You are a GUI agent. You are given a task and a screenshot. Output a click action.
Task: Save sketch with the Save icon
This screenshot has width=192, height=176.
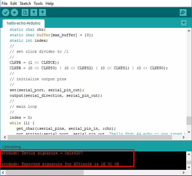(x=42, y=13)
